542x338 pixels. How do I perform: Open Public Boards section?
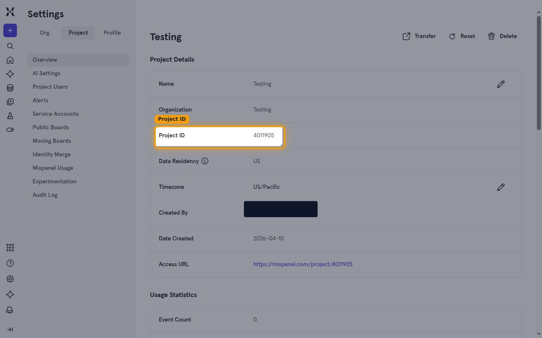pos(78,127)
